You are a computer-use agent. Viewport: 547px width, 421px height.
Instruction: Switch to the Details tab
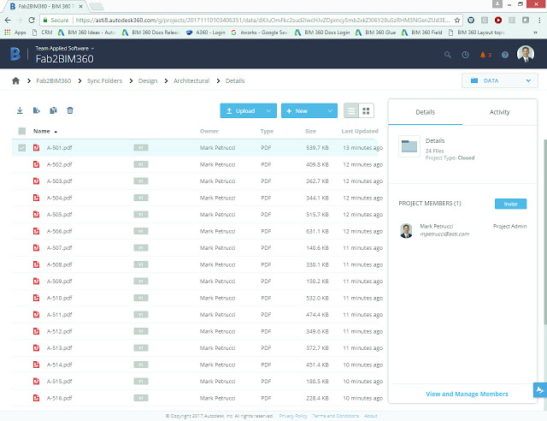coord(426,112)
